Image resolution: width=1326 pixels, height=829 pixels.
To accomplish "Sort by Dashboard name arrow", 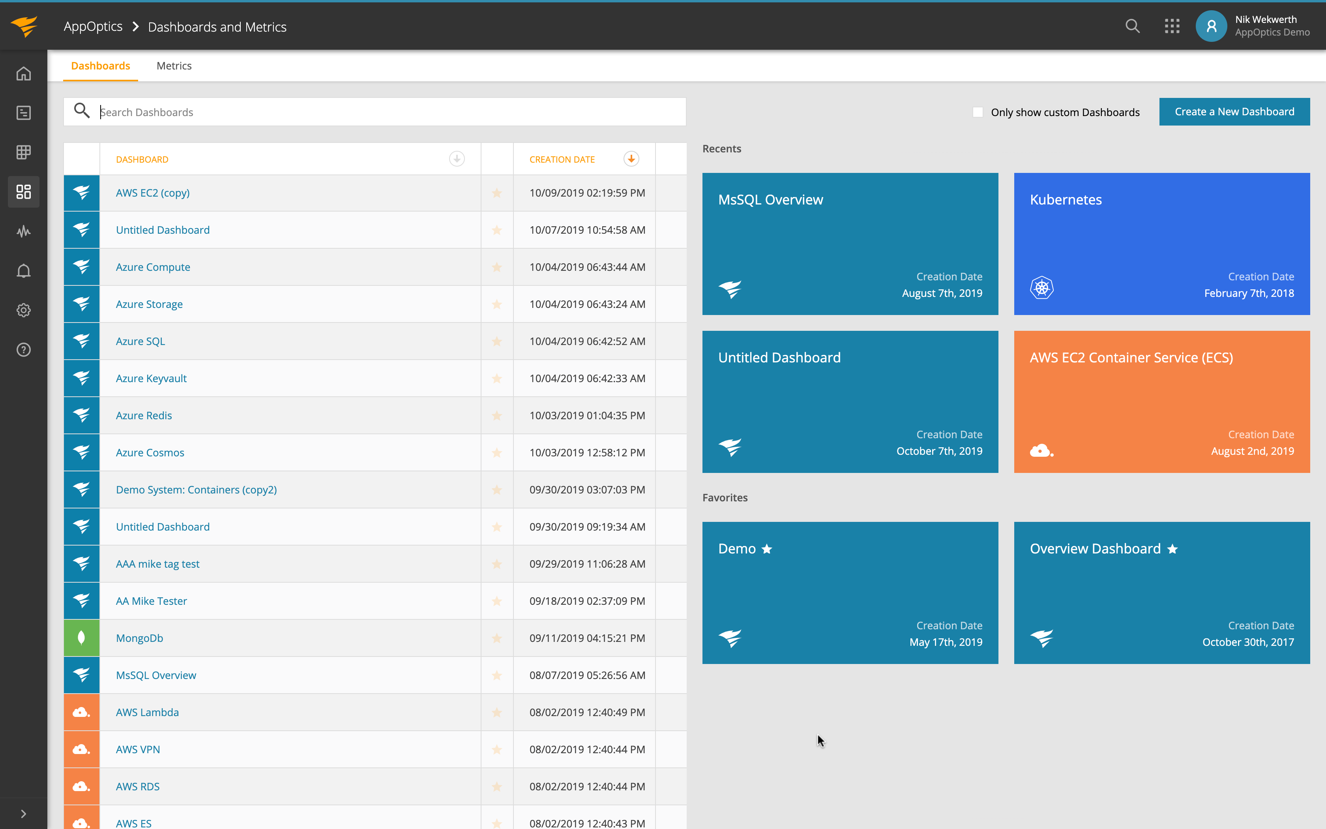I will [x=457, y=159].
